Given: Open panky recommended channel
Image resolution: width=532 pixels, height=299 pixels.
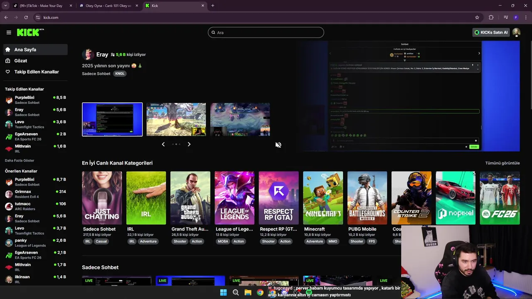Looking at the screenshot, I should coord(35,243).
